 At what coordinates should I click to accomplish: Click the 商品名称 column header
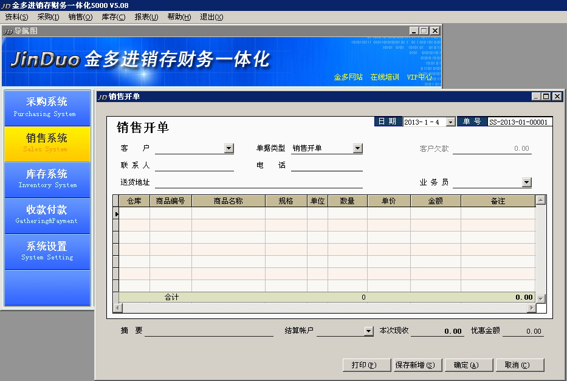coord(229,201)
